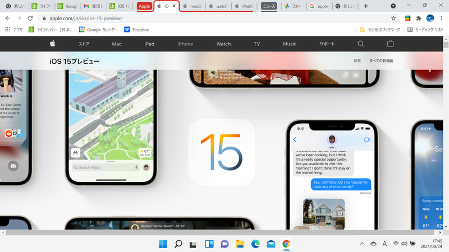449x252 pixels.
Task: Open the clock showing 17:45
Action: [x=431, y=244]
